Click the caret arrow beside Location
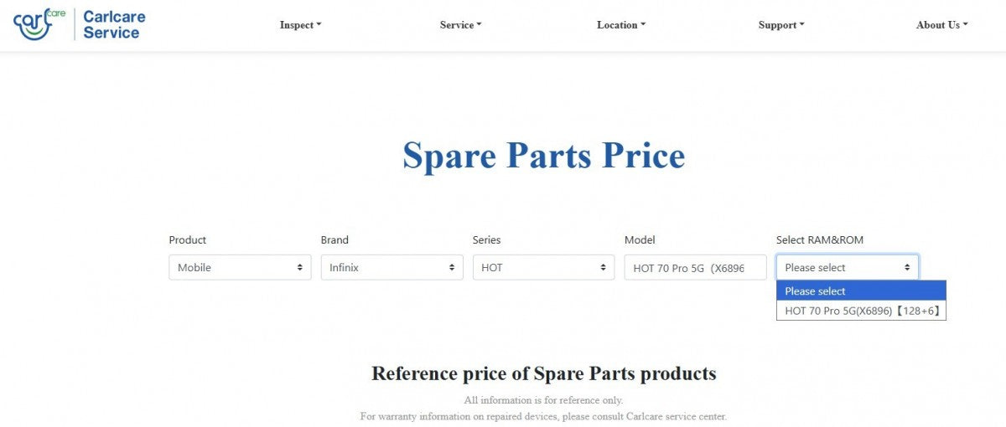 pos(643,25)
